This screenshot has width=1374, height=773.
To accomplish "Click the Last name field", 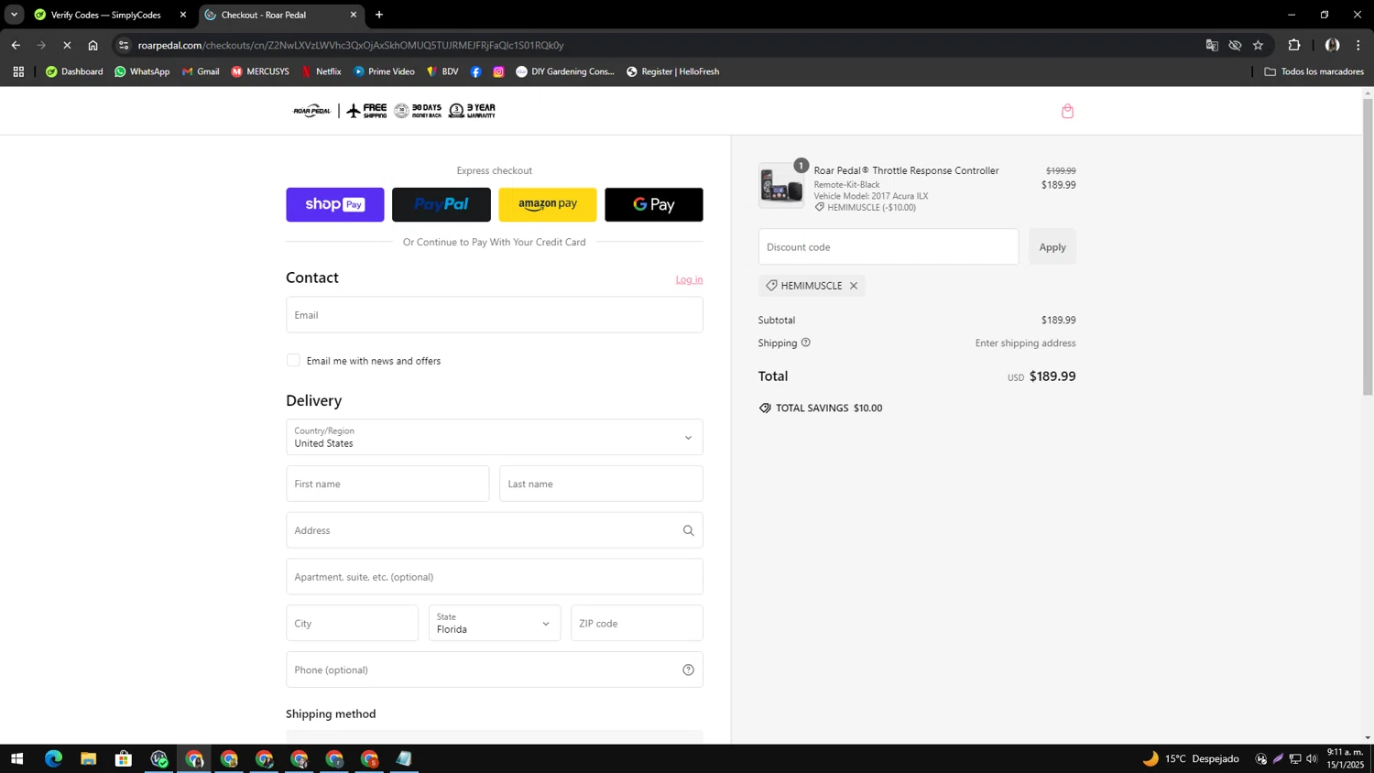I will coord(601,484).
